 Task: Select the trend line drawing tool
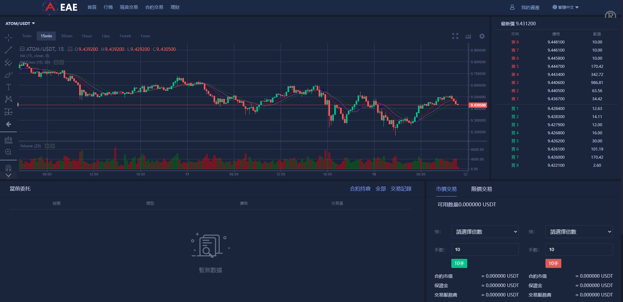[x=8, y=50]
